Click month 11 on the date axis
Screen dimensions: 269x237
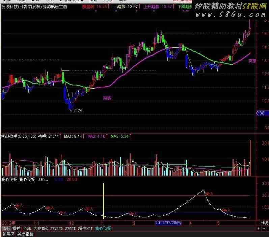[37, 223]
